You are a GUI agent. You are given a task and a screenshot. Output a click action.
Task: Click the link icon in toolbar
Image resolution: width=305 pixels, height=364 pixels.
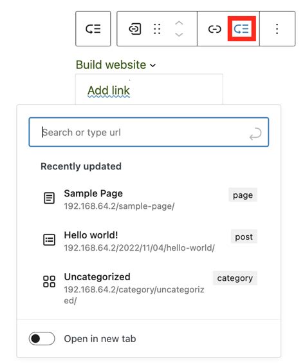(x=214, y=29)
